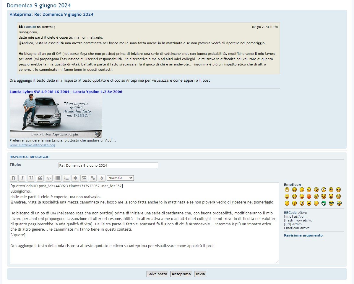Add a bulleted list using the toolbar icon
Image resolution: width=354 pixels, height=284 pixels.
point(58,178)
